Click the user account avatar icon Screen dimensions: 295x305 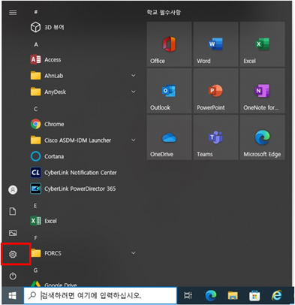point(13,190)
